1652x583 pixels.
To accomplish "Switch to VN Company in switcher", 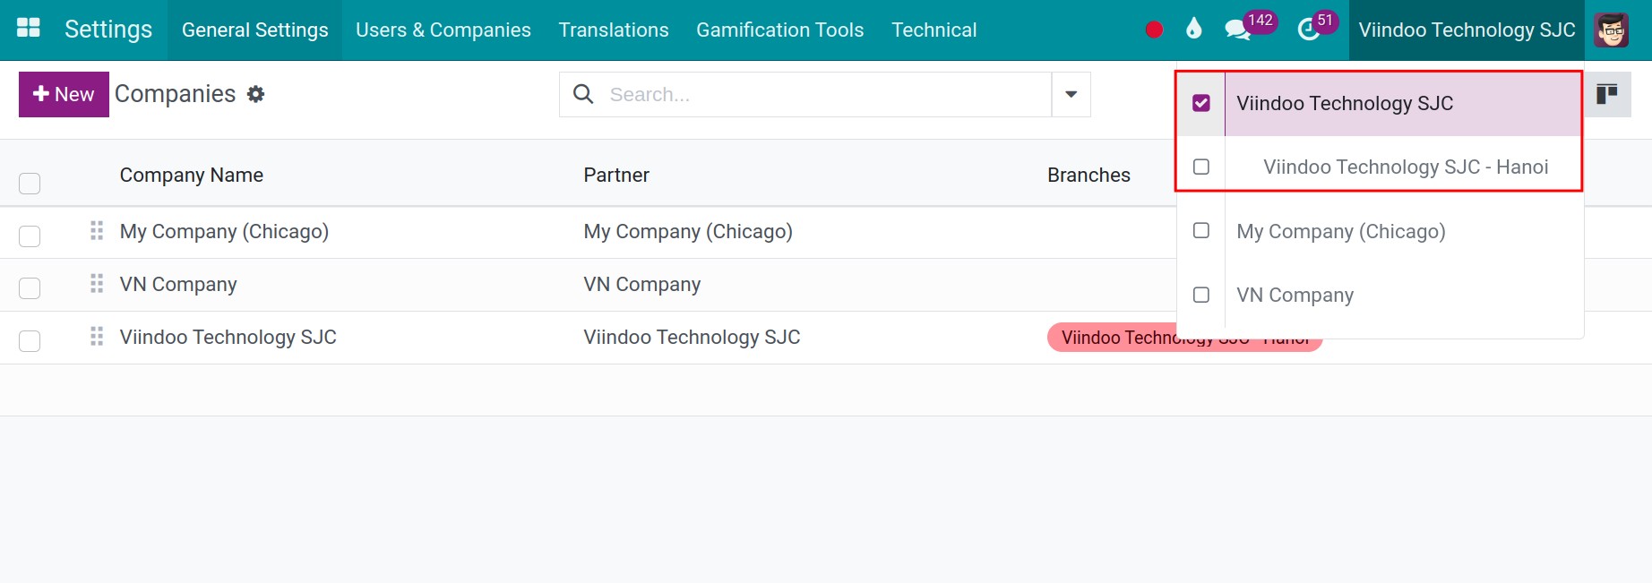I will (1403, 295).
